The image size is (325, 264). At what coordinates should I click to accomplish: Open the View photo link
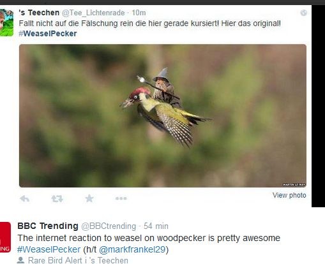pyautogui.click(x=289, y=195)
